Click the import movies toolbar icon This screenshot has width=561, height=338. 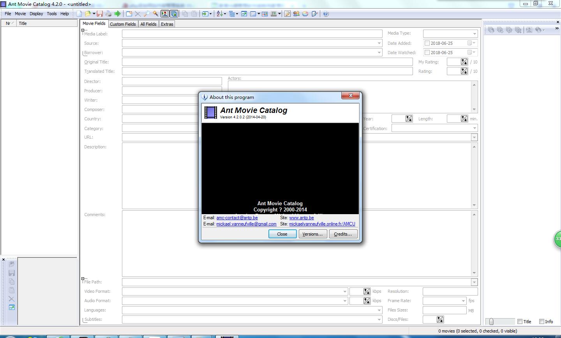click(x=205, y=14)
